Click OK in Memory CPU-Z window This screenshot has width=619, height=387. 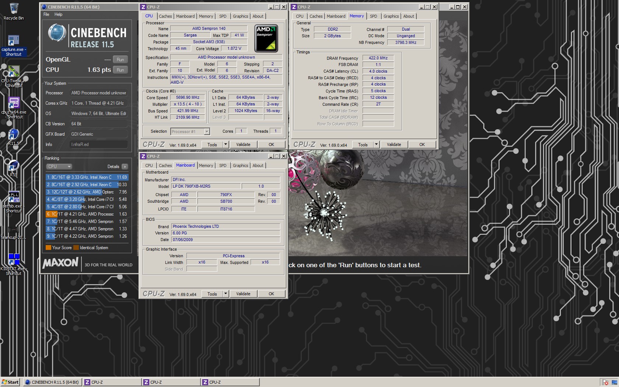[422, 145]
